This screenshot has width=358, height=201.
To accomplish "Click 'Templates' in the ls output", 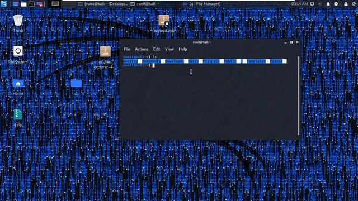I will 256,61.
